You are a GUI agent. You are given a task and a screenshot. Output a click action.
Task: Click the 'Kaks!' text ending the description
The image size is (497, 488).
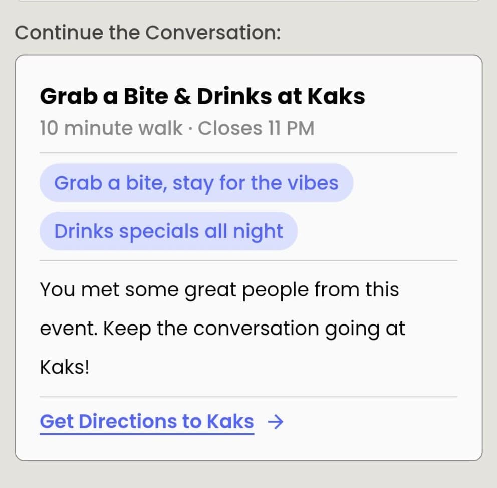point(64,368)
